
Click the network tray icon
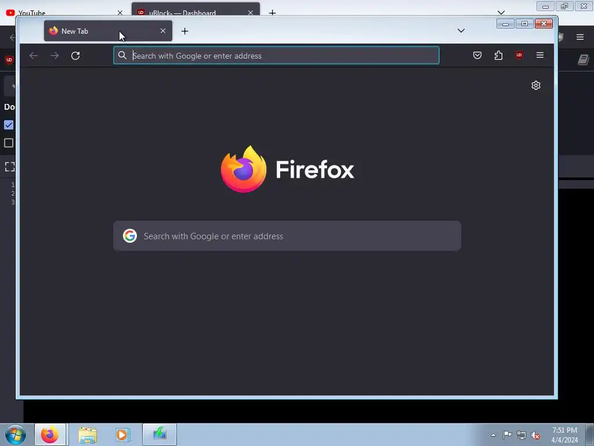point(521,435)
